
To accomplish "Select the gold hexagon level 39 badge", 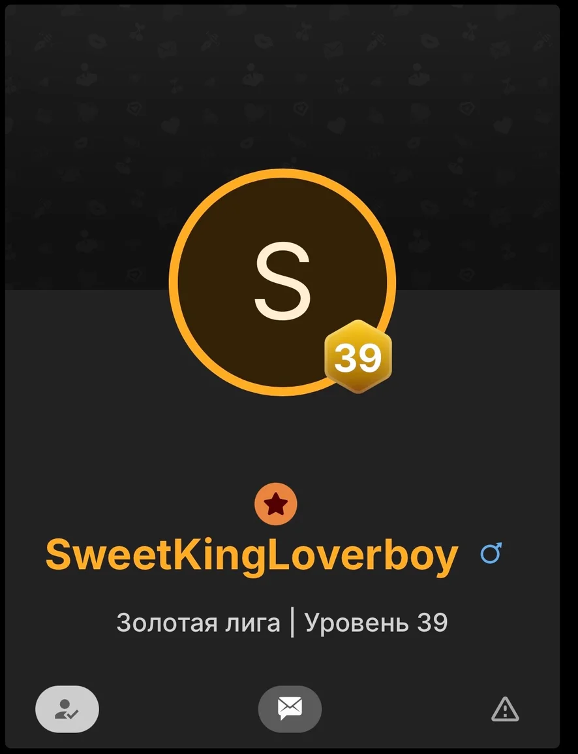I will click(x=358, y=357).
